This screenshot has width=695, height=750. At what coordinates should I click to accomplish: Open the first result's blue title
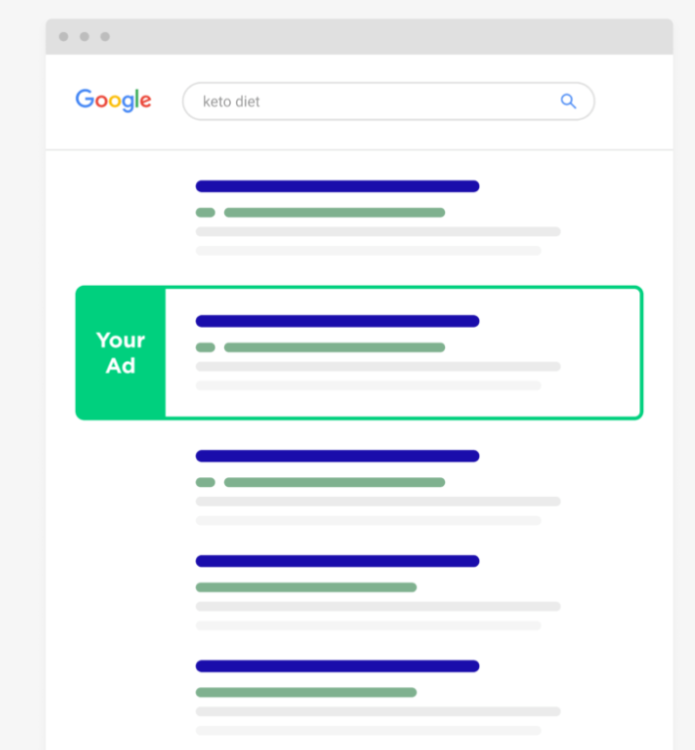[x=338, y=186]
